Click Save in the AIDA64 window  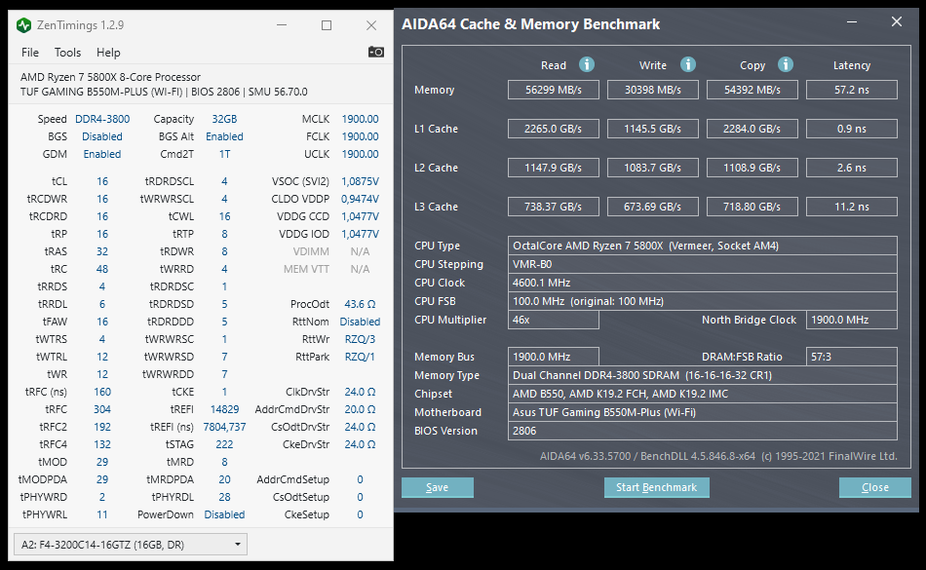click(437, 487)
